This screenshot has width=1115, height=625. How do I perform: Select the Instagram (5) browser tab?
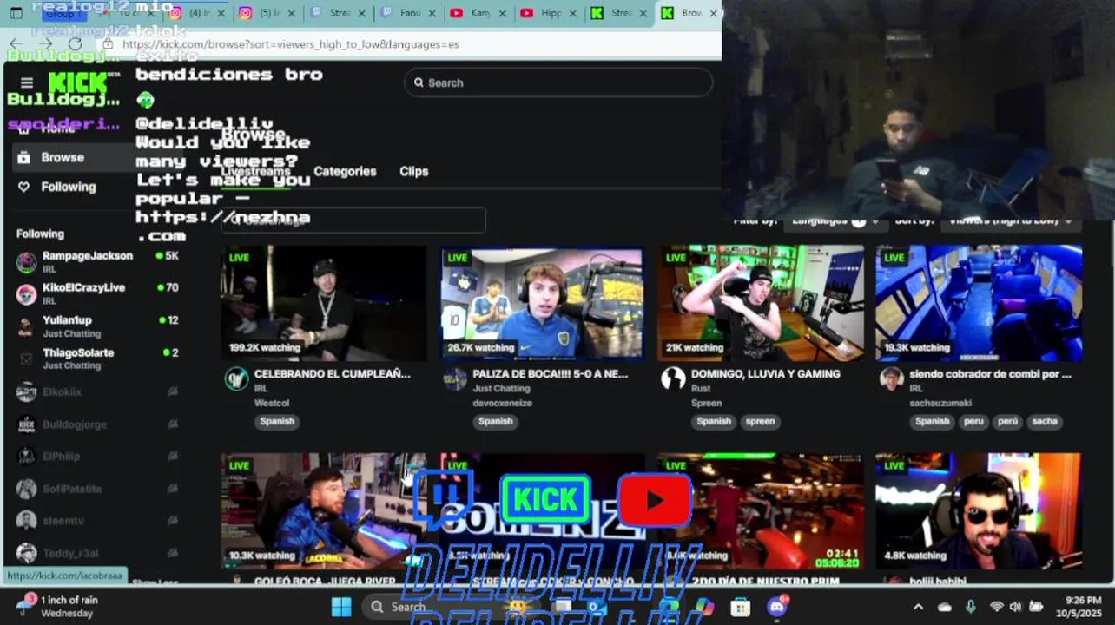pyautogui.click(x=268, y=13)
